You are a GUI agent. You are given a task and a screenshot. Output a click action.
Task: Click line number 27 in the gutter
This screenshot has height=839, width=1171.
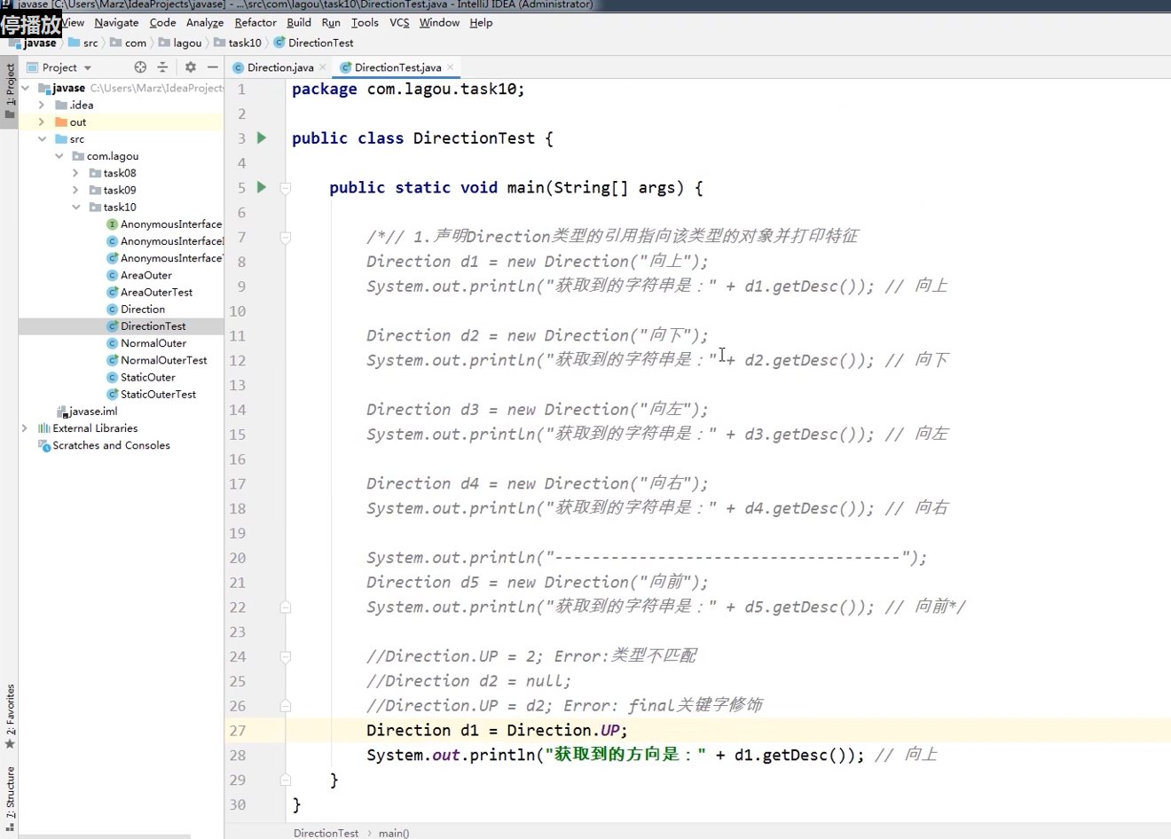[x=237, y=731]
